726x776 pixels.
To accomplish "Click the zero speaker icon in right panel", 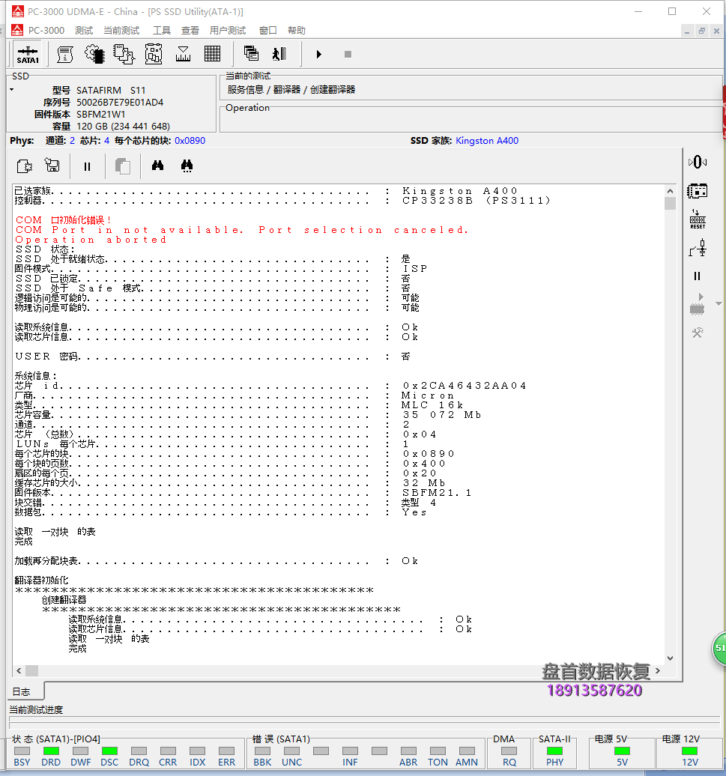I will [x=698, y=162].
